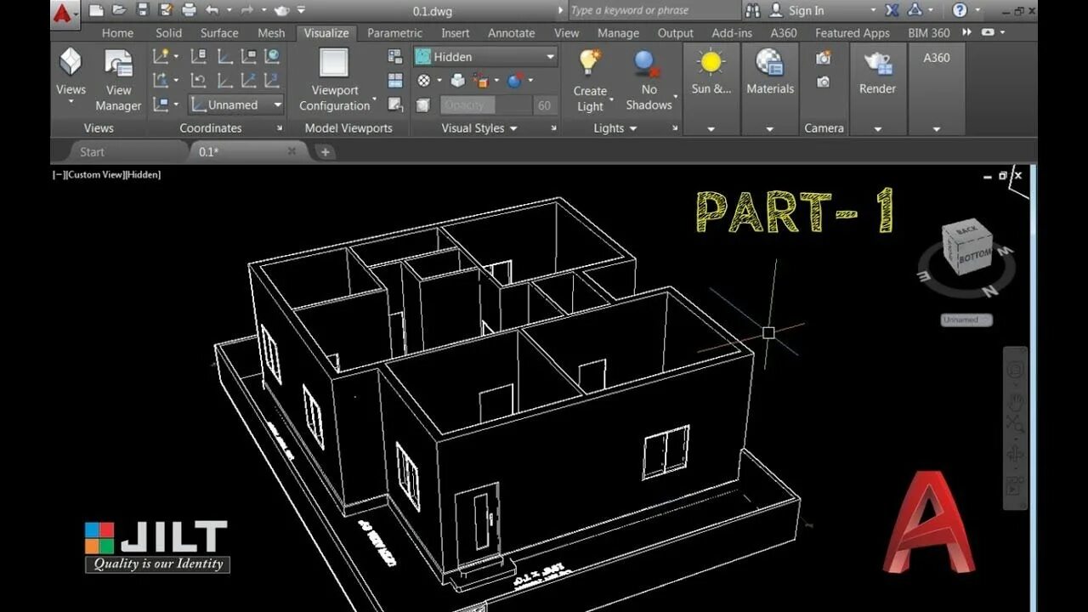1088x612 pixels.
Task: Click the navigation wheel icon in navigation bar
Action: point(1016,371)
